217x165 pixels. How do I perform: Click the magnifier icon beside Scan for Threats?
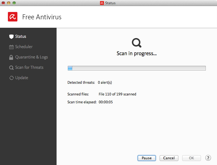(11, 68)
